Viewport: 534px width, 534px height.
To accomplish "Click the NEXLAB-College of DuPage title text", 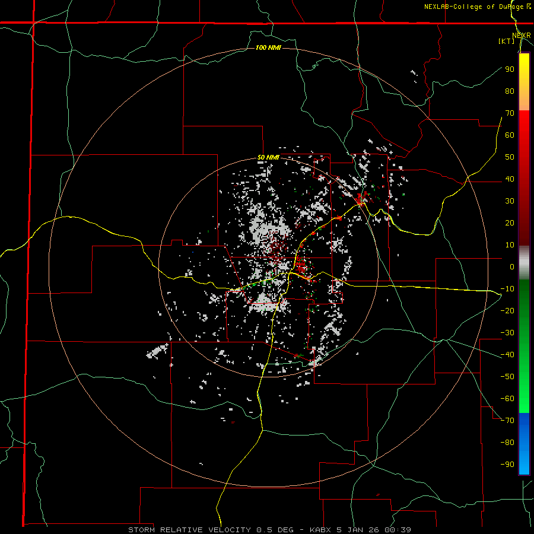I will [x=473, y=7].
